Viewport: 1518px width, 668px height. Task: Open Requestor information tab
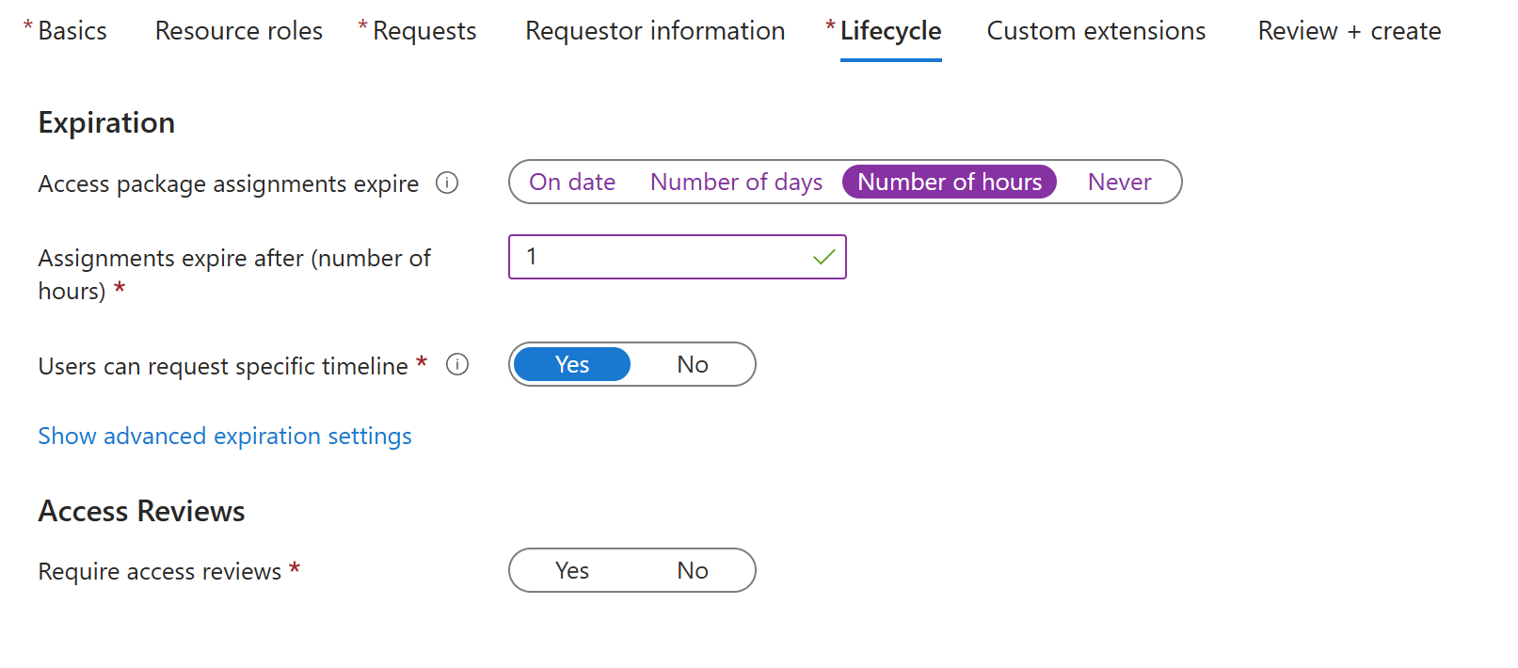(x=655, y=31)
